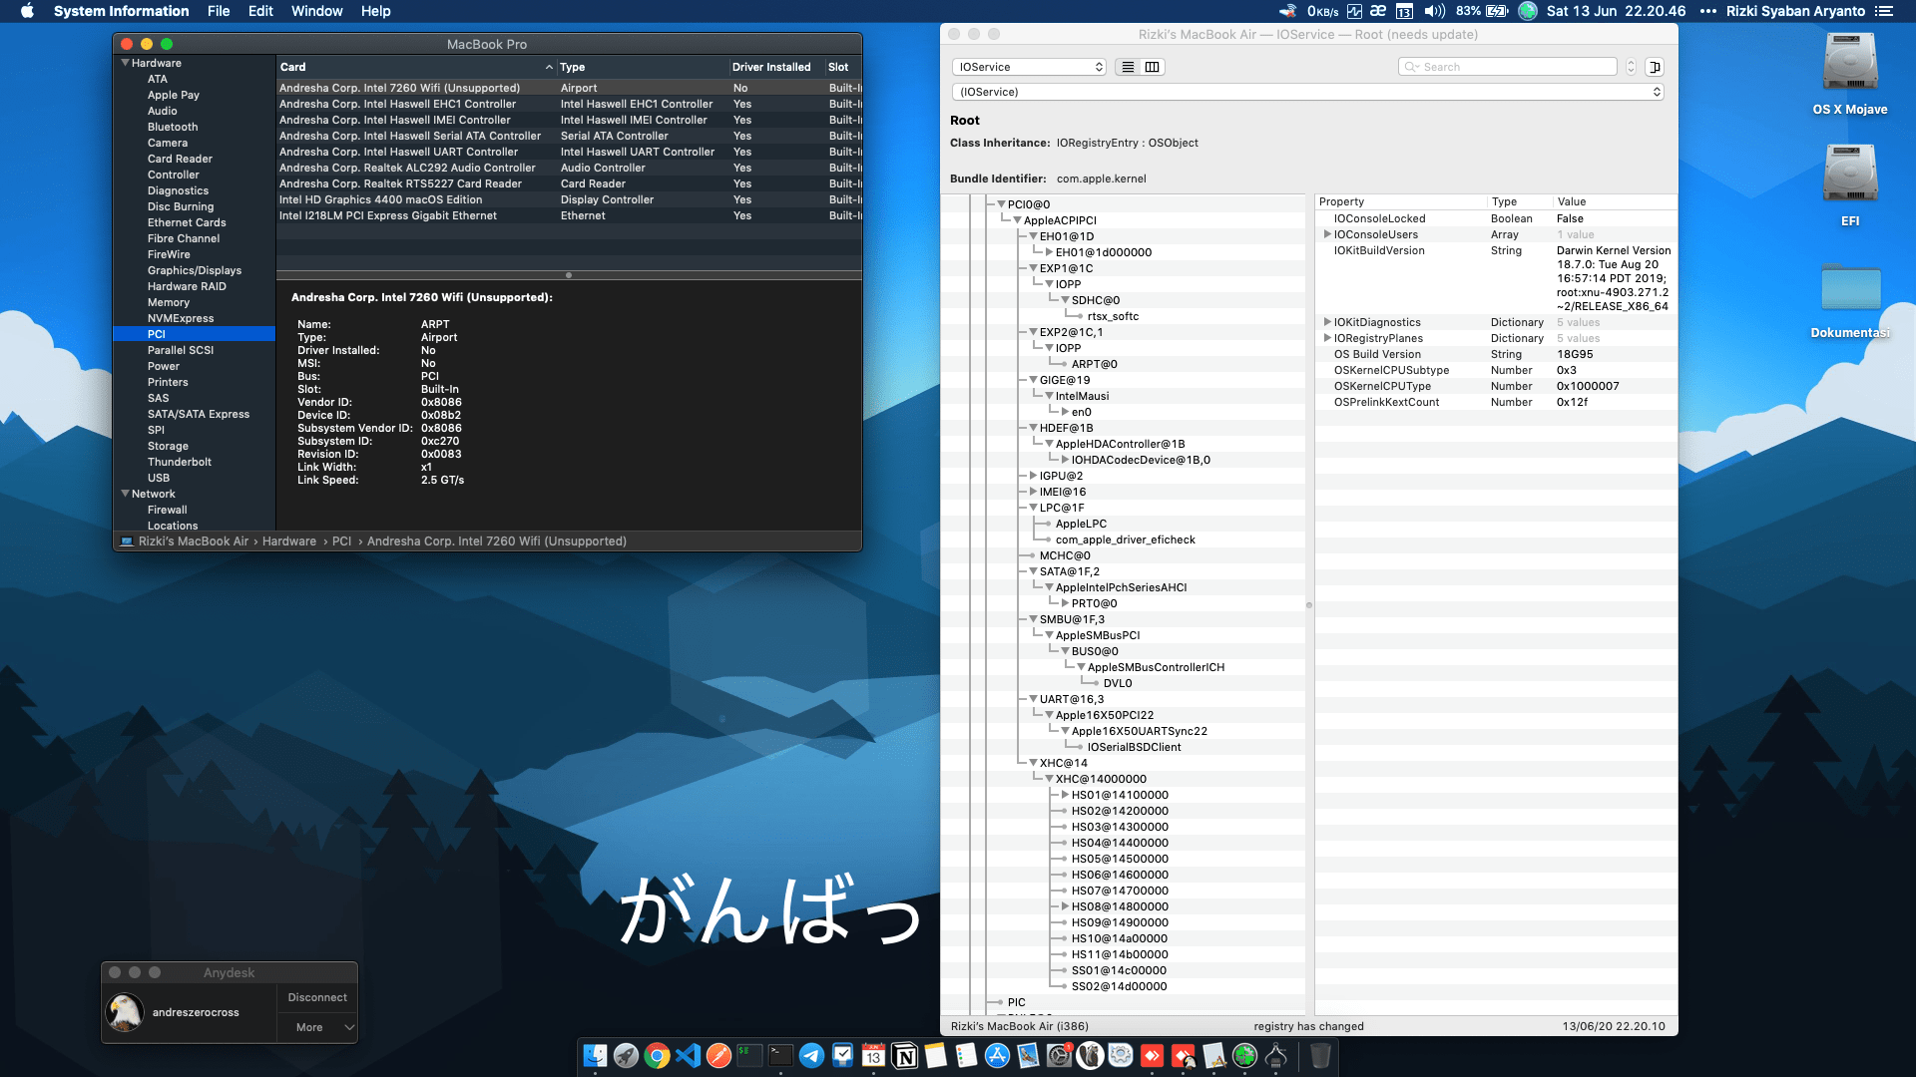The height and width of the screenshot is (1077, 1916).
Task: Click the volume icon in menu bar
Action: click(1435, 11)
